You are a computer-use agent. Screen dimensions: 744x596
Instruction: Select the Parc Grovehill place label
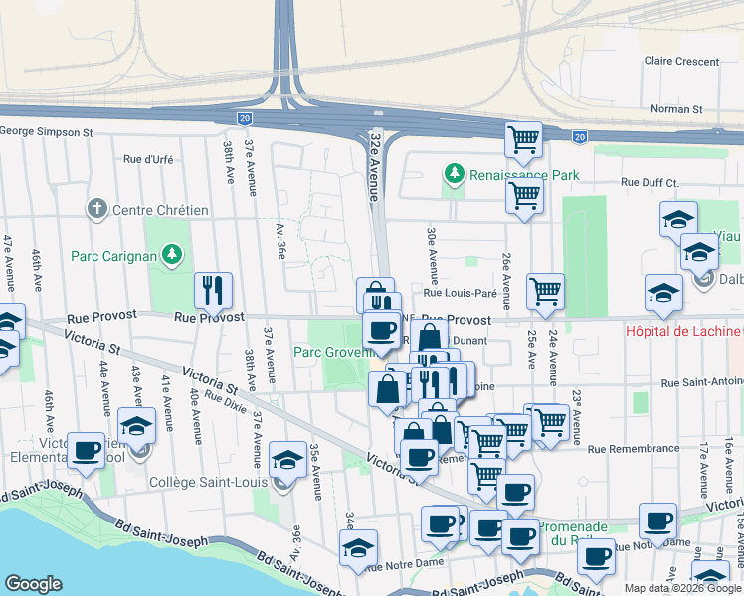click(x=334, y=352)
